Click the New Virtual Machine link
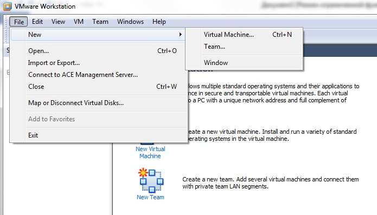377x215 pixels. (150, 152)
